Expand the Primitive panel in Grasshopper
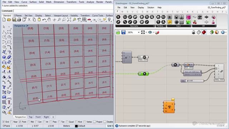The height and width of the screenshot is (129, 229). (165, 26)
